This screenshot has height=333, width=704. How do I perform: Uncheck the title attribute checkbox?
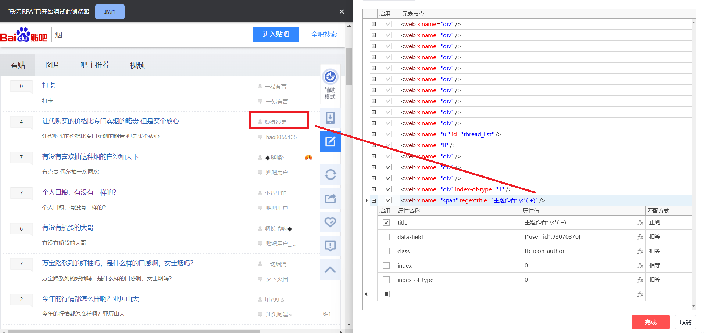[x=386, y=222]
